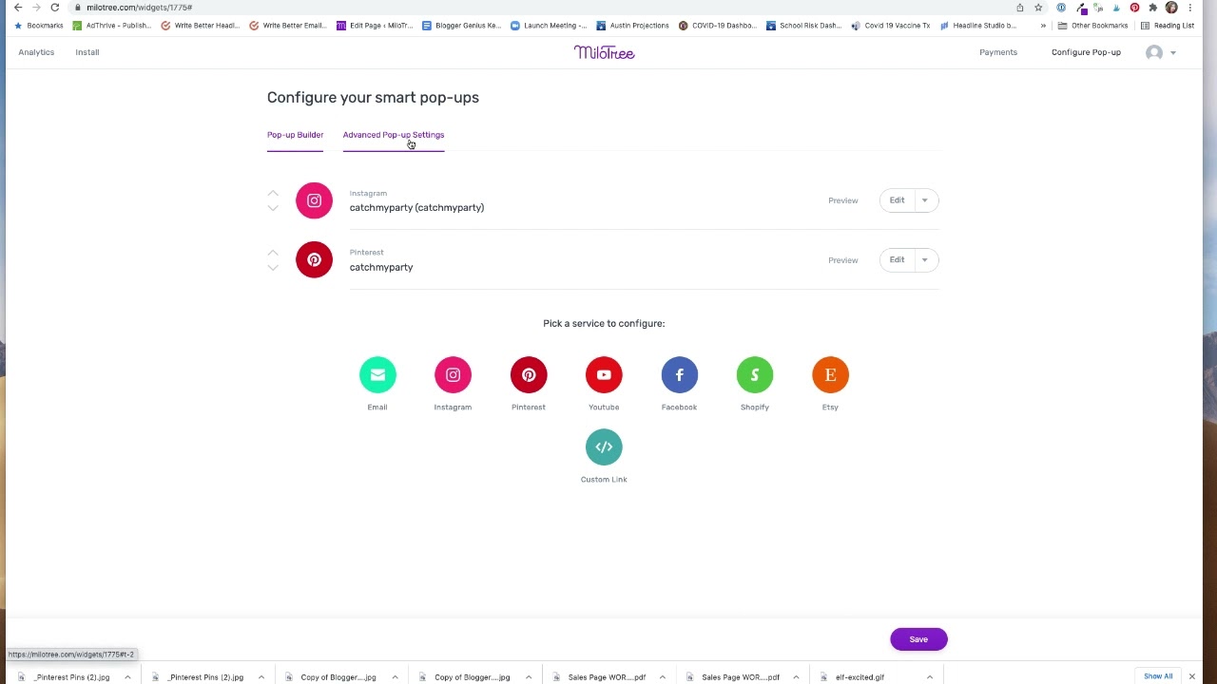Go to the Payments page
1217x684 pixels.
pyautogui.click(x=998, y=52)
